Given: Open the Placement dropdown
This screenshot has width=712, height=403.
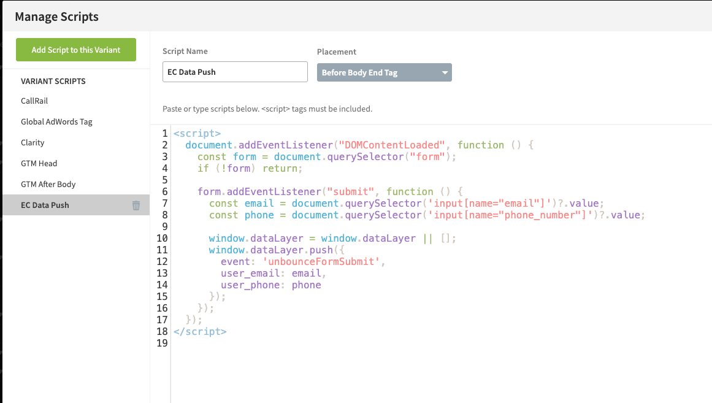Looking at the screenshot, I should (x=384, y=73).
